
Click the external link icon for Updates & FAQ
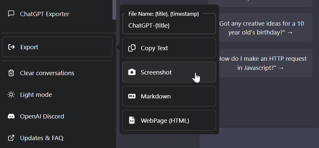(11, 138)
